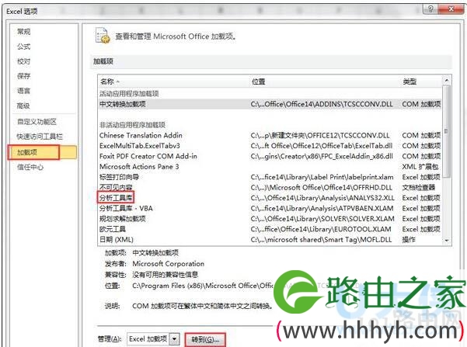Image resolution: width=467 pixels, height=347 pixels.
Task: Click the ANALYS32.XLL location cell
Action: (x=322, y=198)
